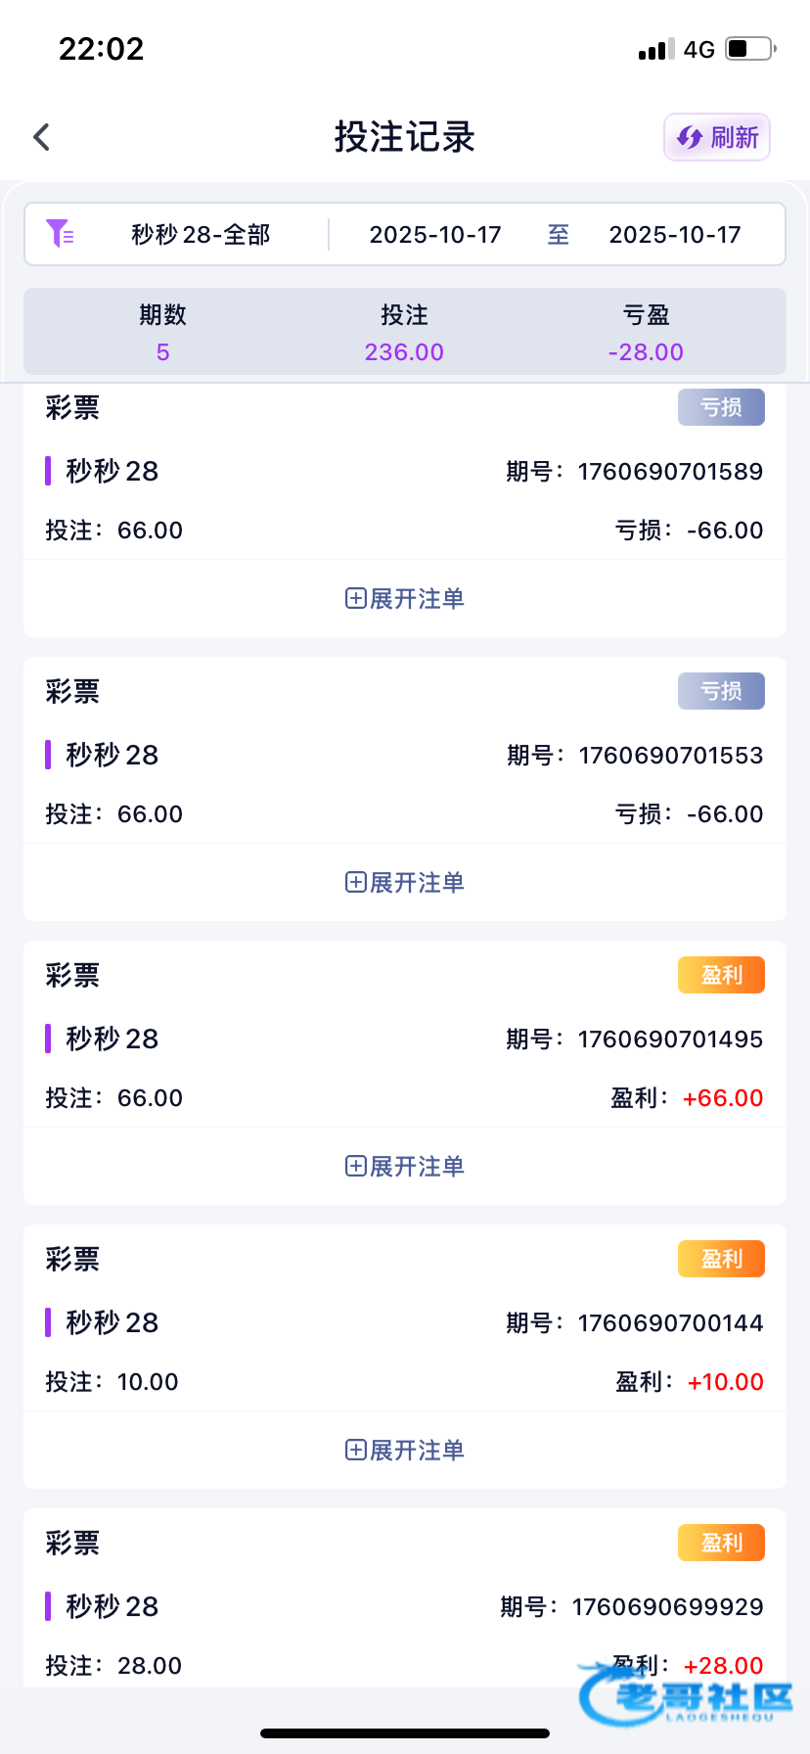
Task: Select the end date field
Action: [675, 235]
